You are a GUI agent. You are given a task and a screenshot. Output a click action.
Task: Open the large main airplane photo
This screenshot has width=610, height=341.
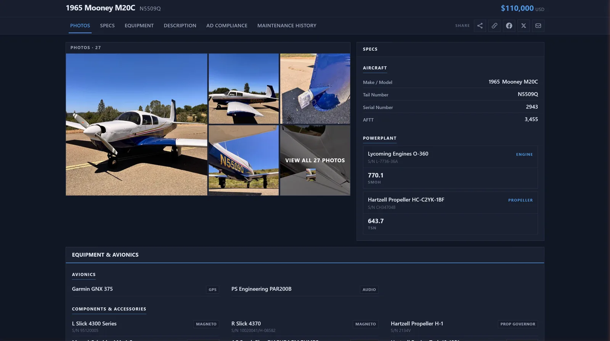click(x=136, y=124)
